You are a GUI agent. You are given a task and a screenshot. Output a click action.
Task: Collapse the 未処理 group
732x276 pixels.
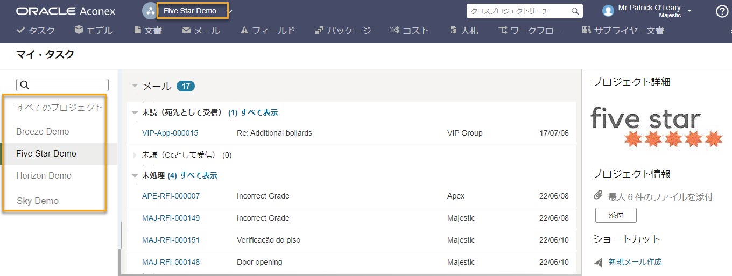(x=135, y=176)
